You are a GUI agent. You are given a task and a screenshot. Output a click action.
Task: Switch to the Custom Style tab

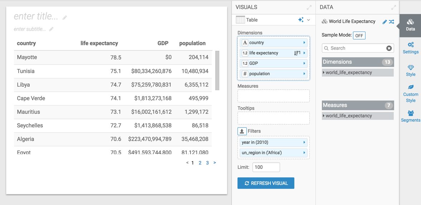click(410, 93)
